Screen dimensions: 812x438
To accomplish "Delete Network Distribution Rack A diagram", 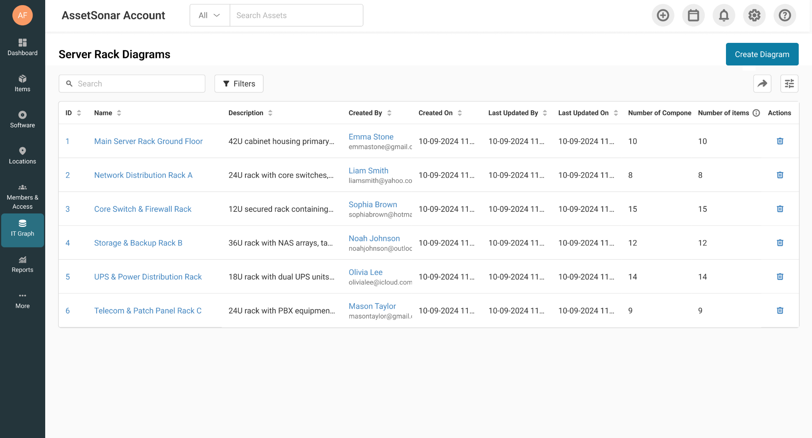I will coord(780,175).
